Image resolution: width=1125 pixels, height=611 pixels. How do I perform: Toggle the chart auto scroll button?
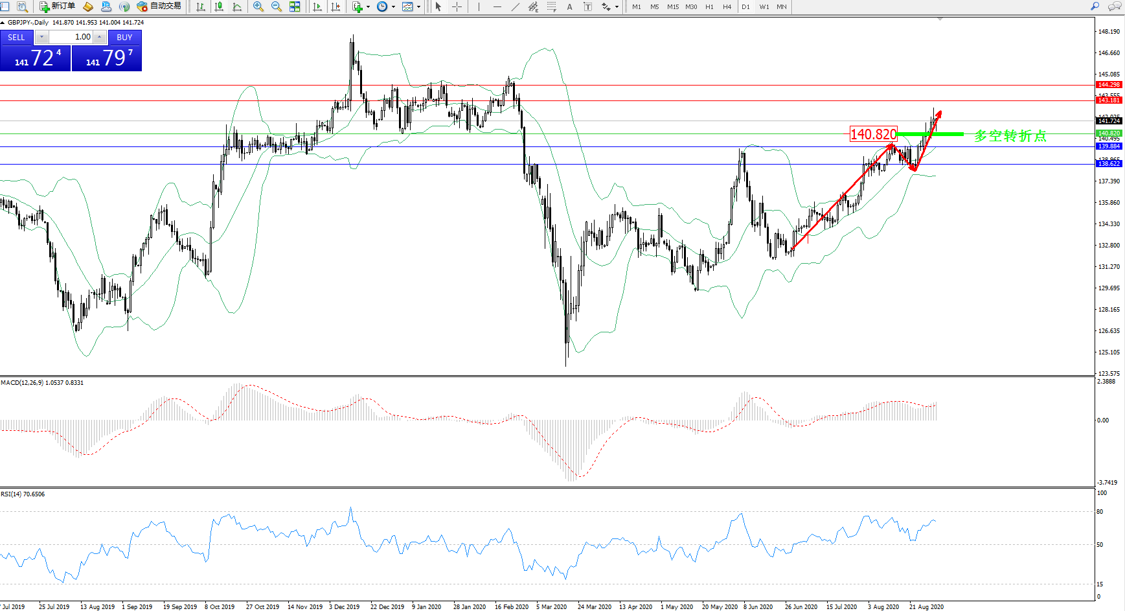pyautogui.click(x=317, y=6)
